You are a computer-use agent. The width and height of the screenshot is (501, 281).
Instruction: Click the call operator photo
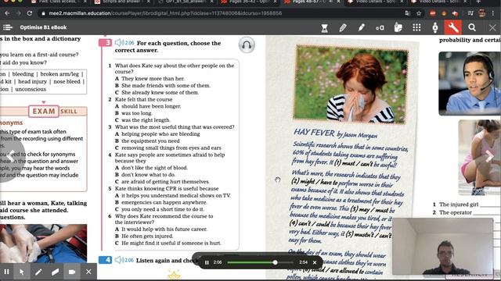point(470,84)
